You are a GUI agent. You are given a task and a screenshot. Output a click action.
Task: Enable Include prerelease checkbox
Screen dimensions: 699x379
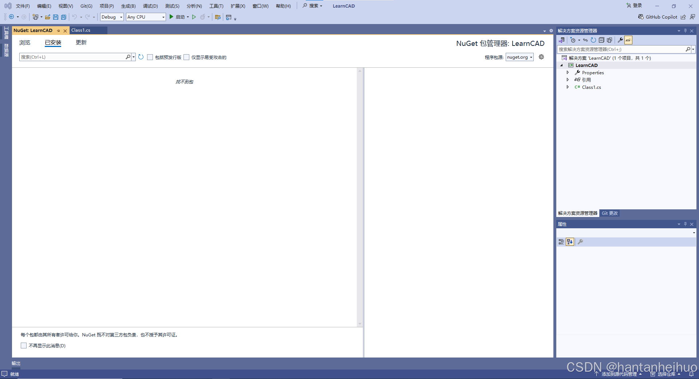coord(150,57)
